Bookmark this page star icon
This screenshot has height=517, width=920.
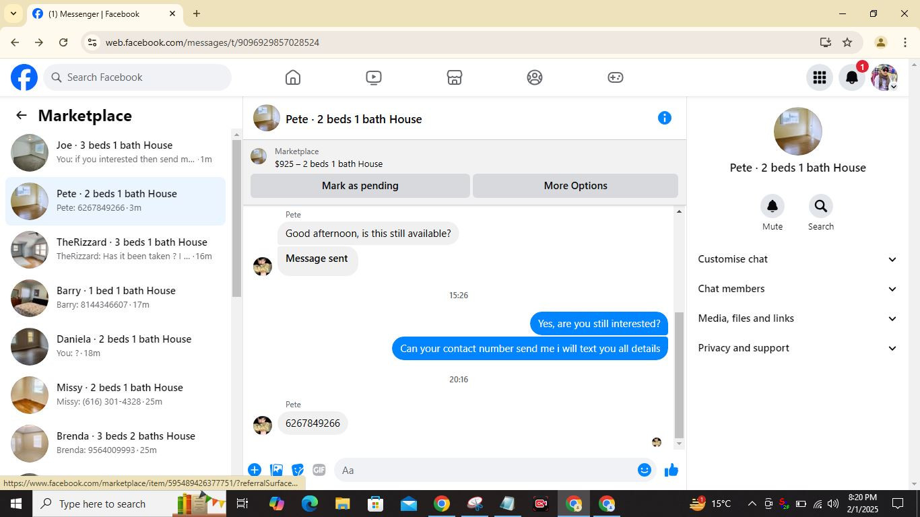coord(847,42)
